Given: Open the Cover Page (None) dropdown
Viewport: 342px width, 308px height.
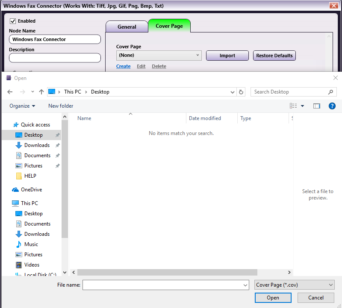Looking at the screenshot, I should coord(159,56).
